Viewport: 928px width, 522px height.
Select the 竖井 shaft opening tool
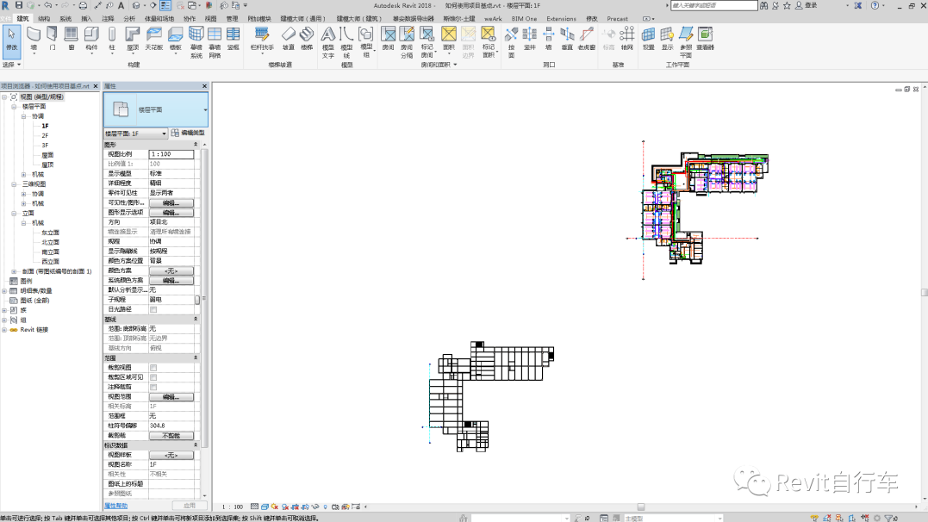530,39
